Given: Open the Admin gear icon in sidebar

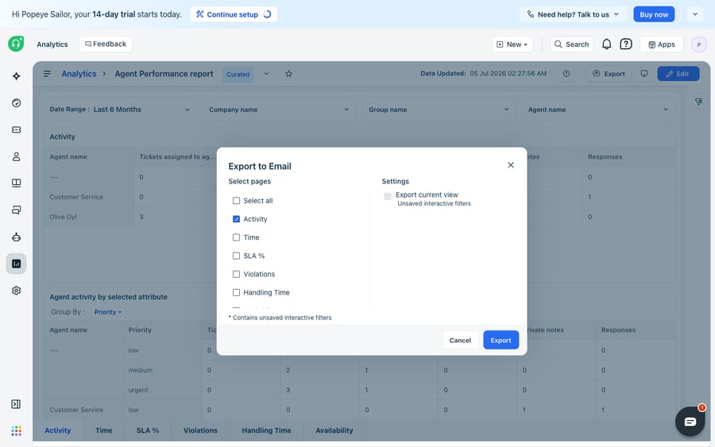Looking at the screenshot, I should coord(17,291).
